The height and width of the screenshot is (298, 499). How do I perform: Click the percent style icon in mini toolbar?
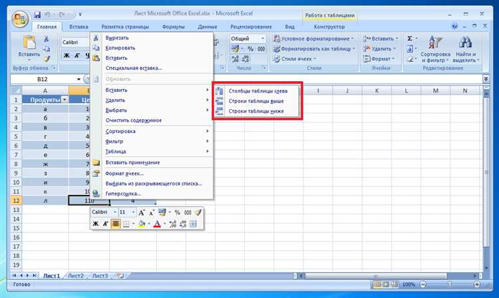pos(177,212)
